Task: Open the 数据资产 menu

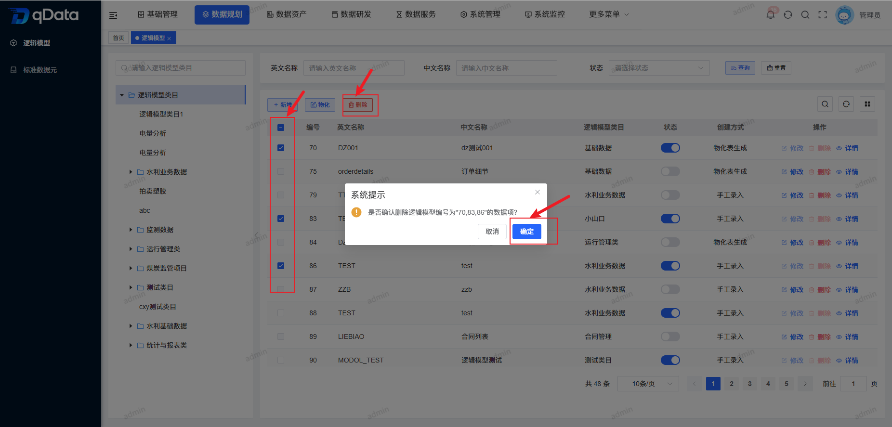Action: point(287,14)
